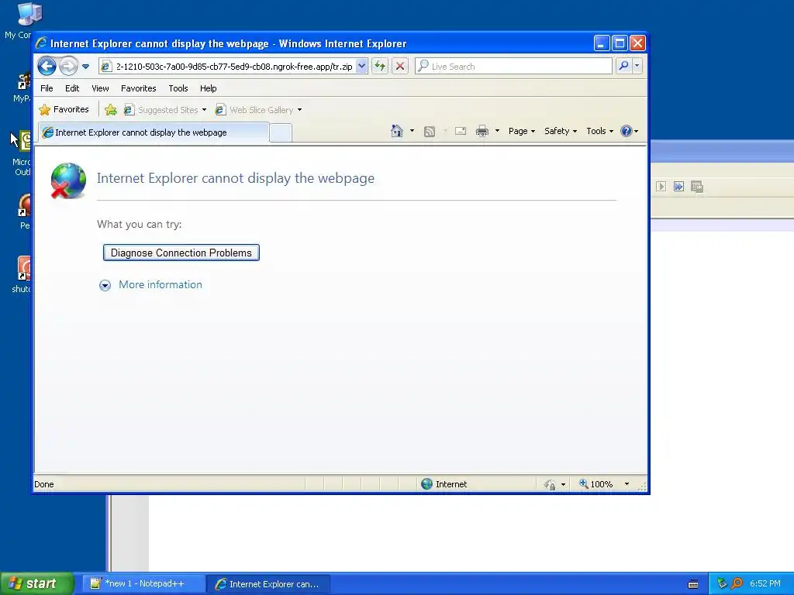Open the Page command bar menu

[522, 131]
